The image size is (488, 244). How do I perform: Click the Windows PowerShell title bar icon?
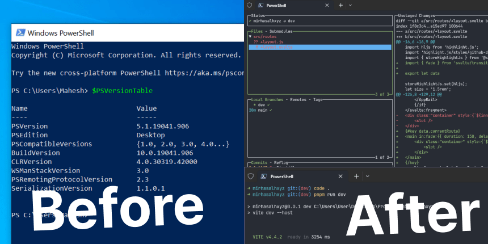(x=20, y=33)
